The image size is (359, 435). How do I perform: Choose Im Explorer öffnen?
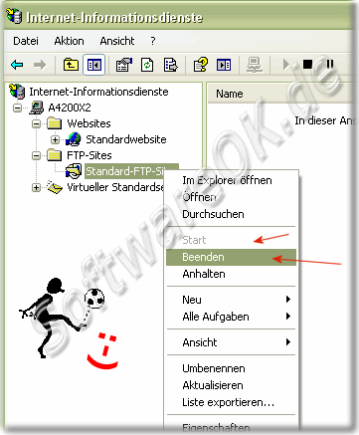[x=231, y=180]
